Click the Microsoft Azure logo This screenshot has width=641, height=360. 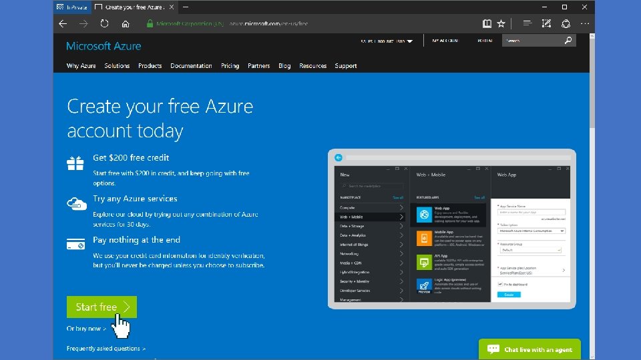pos(103,46)
